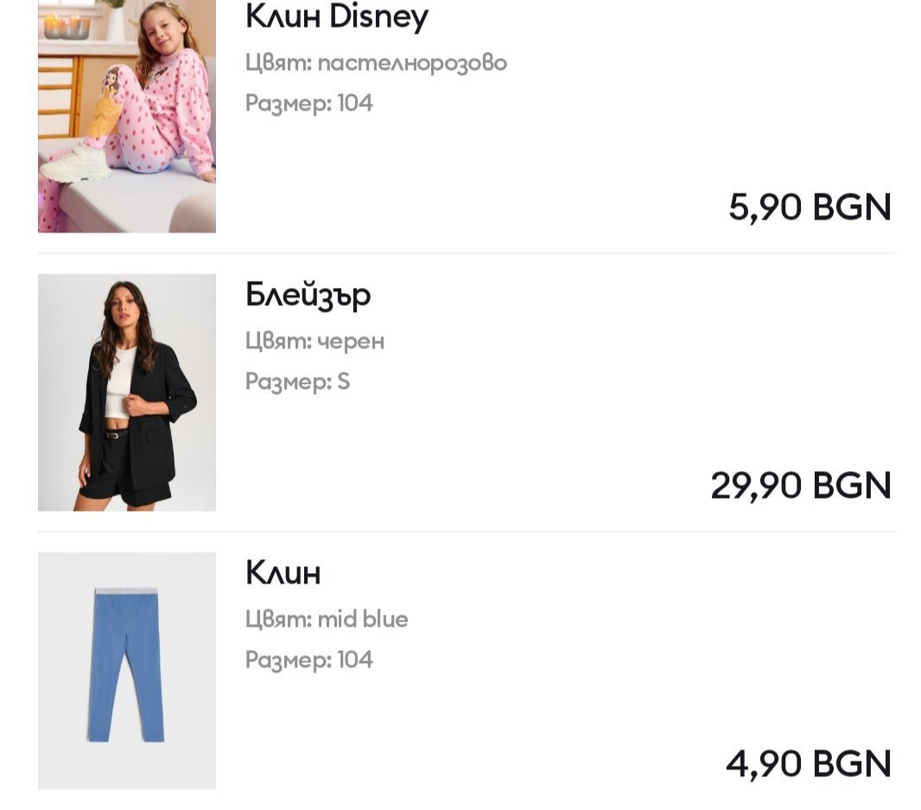The width and height of the screenshot is (921, 810).
Task: Click the 'Цвят:' label in the blazer row
Action: click(277, 341)
